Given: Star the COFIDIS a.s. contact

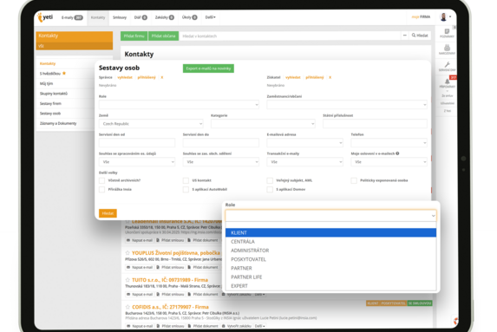Looking at the screenshot, I should click(128, 307).
